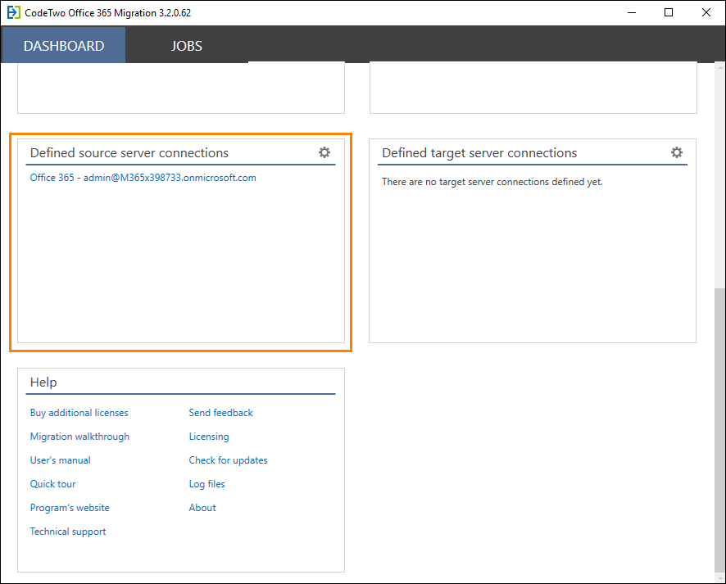Open target server connections settings gear

677,152
